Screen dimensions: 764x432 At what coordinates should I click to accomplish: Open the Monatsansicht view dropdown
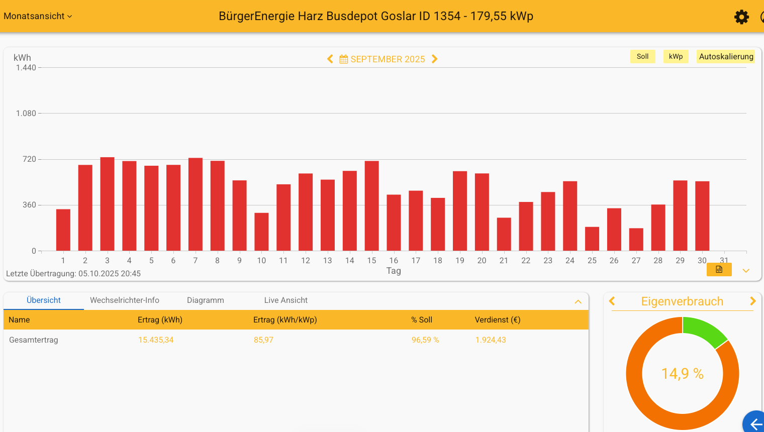pyautogui.click(x=38, y=16)
